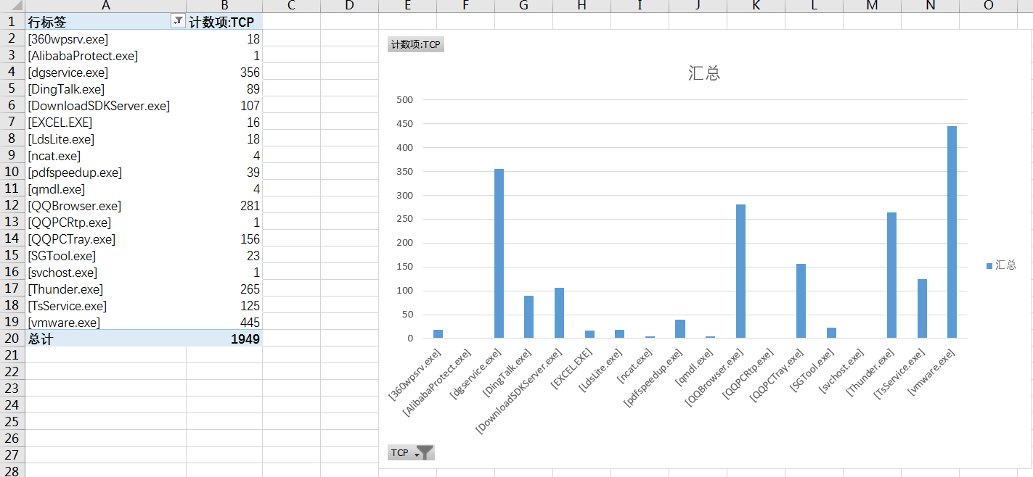Click the pdfspeedup.exe bar in chart
The width and height of the screenshot is (1033, 477).
click(680, 328)
